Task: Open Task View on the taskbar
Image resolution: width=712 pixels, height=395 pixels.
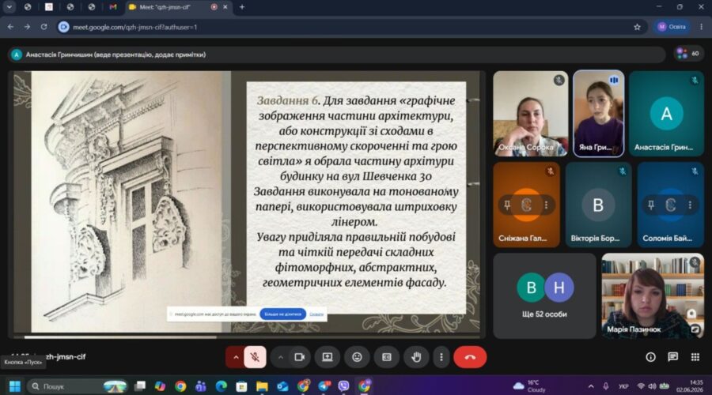Action: point(140,386)
